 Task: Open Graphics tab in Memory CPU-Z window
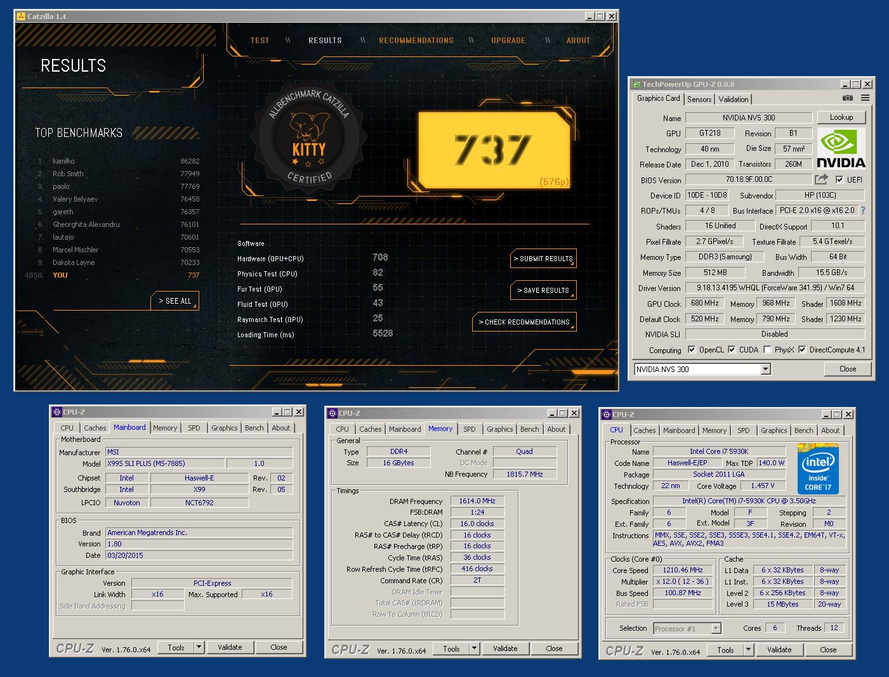500,429
